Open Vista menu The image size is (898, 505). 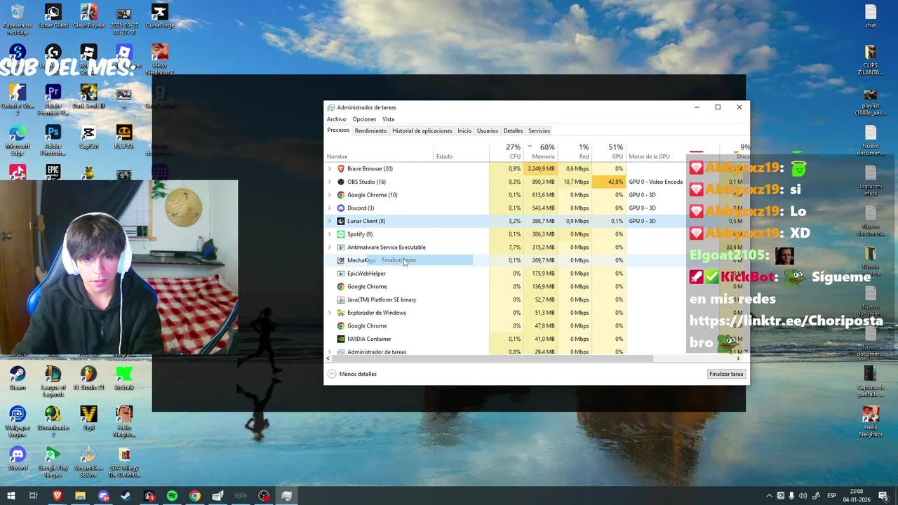point(388,119)
